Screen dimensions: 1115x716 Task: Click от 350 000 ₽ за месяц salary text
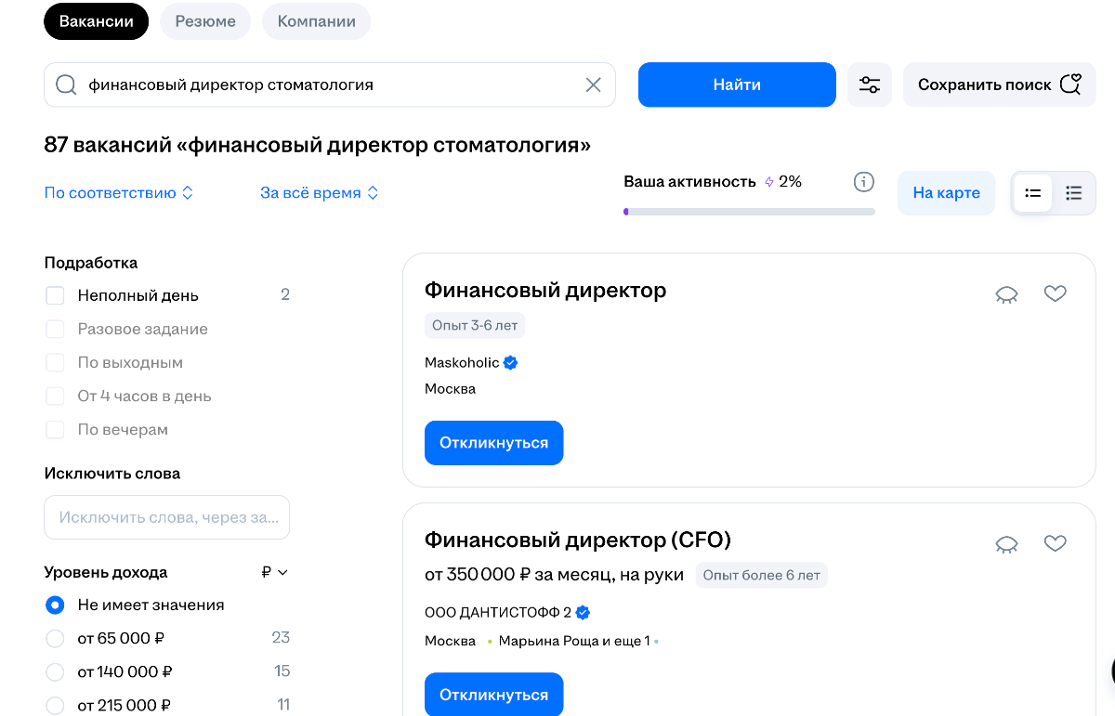[555, 575]
